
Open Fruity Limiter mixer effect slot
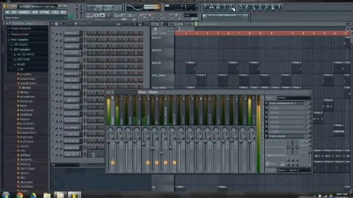pos(286,136)
